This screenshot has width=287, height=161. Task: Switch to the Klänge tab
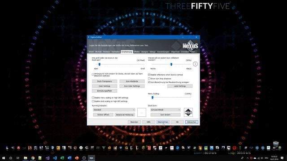pyautogui.click(x=152, y=52)
